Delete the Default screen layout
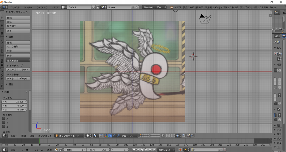 [x=98, y=7]
